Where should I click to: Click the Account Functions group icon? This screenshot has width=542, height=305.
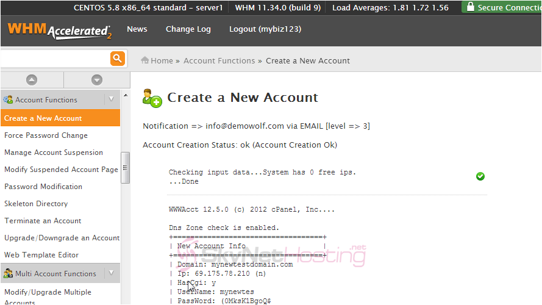tap(8, 99)
